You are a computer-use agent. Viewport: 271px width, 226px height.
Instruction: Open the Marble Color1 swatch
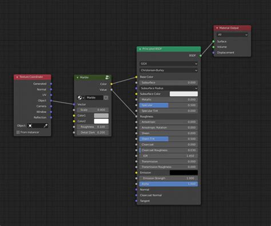(101, 116)
